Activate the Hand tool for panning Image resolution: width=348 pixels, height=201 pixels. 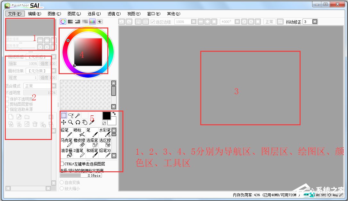(85, 122)
